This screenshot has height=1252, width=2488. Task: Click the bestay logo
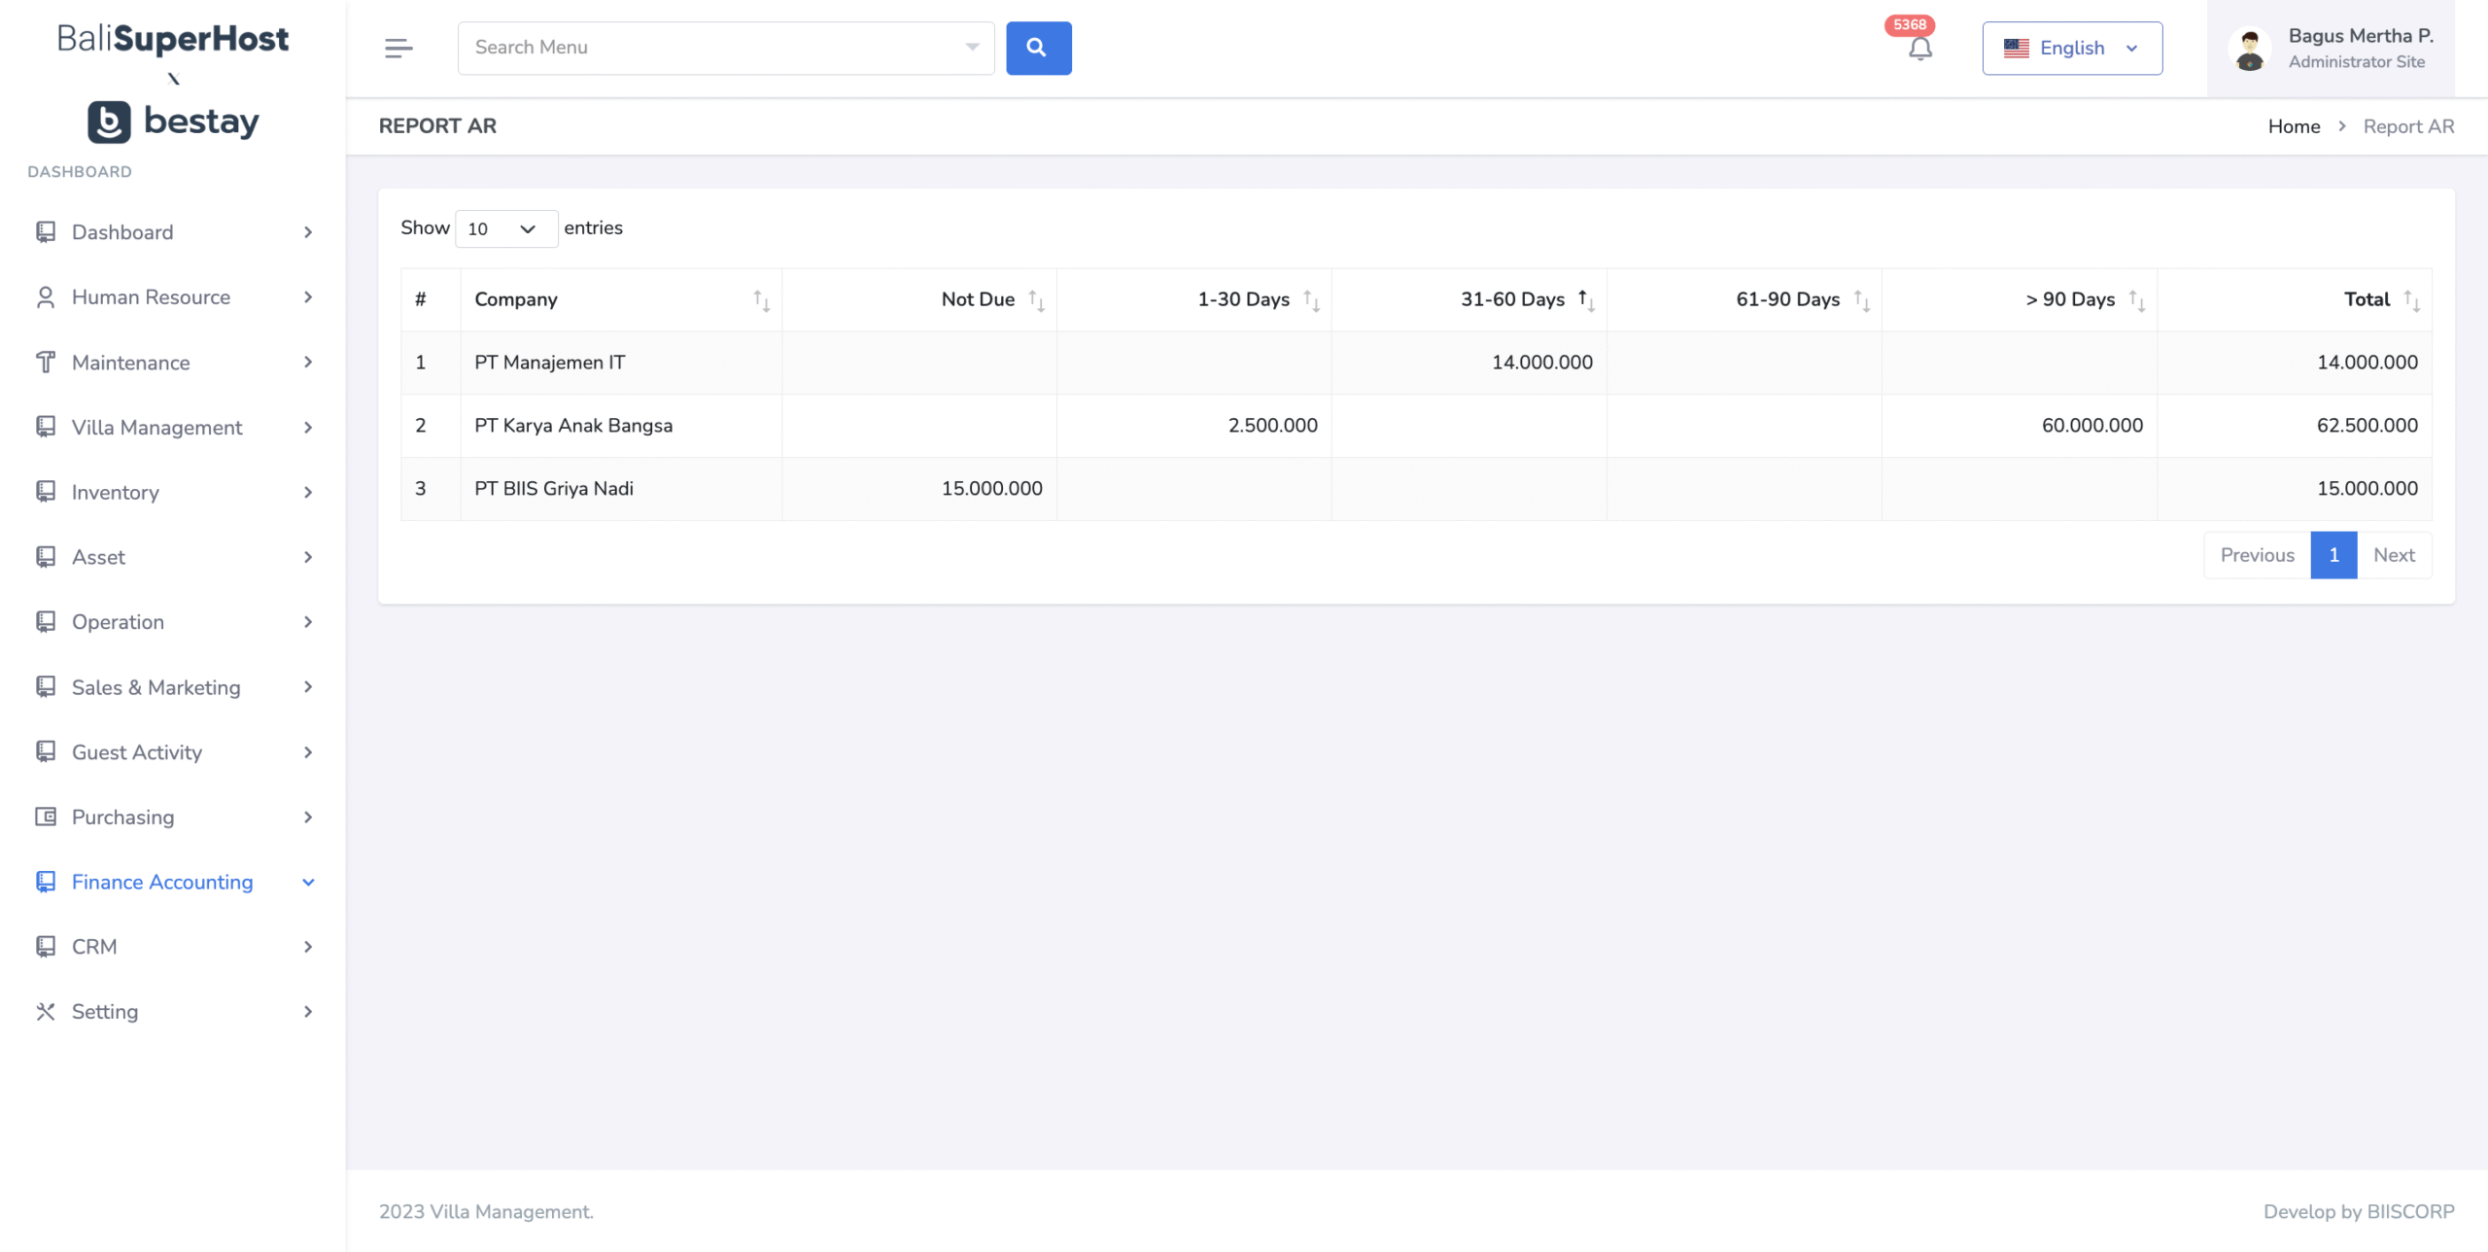[173, 122]
